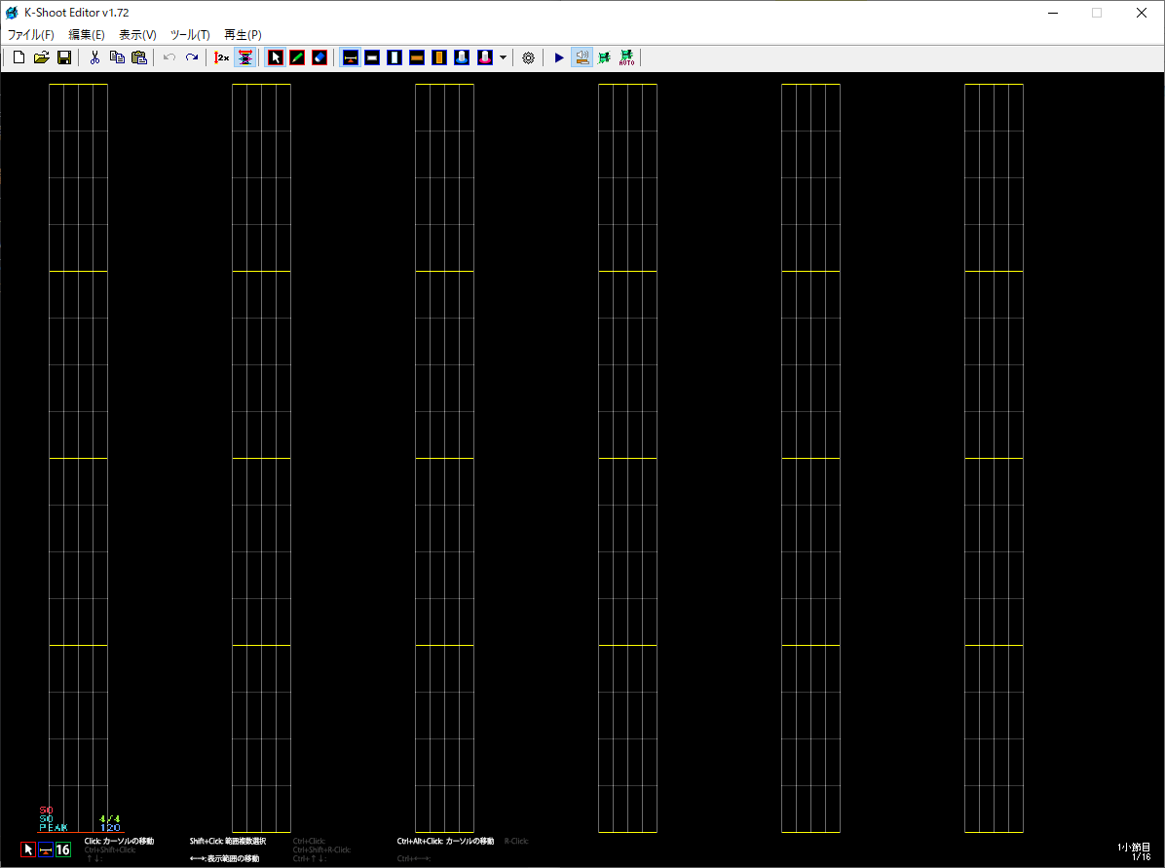Save the chart with floppy disk icon
Screen dimensions: 1165x868
click(64, 57)
